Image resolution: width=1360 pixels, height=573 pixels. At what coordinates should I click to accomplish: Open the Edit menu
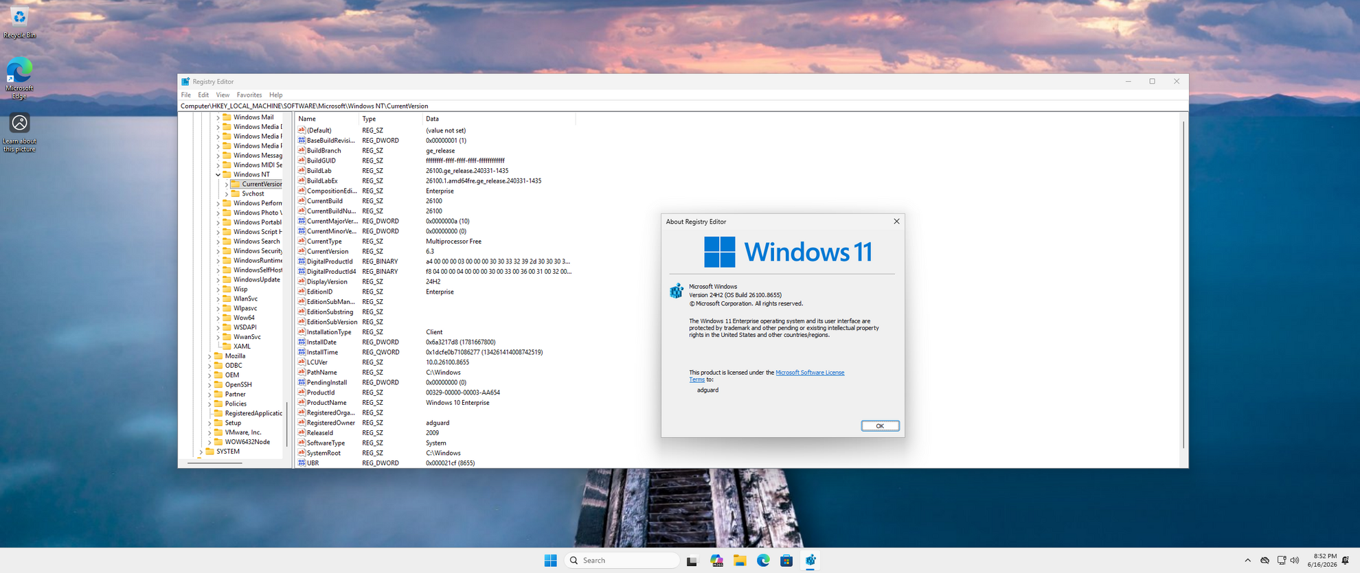203,95
